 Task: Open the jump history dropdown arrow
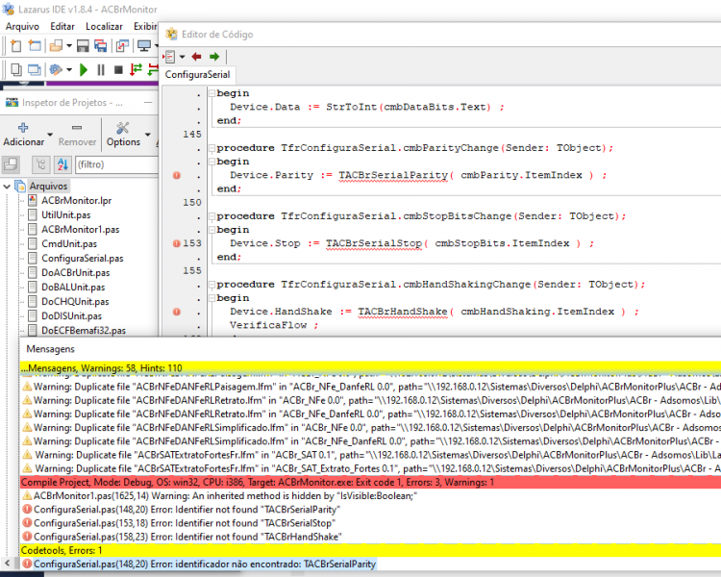(182, 57)
